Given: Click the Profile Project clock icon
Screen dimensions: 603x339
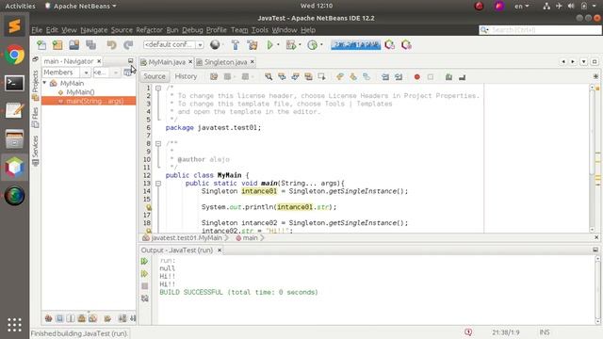Looking at the screenshot, I should point(312,45).
